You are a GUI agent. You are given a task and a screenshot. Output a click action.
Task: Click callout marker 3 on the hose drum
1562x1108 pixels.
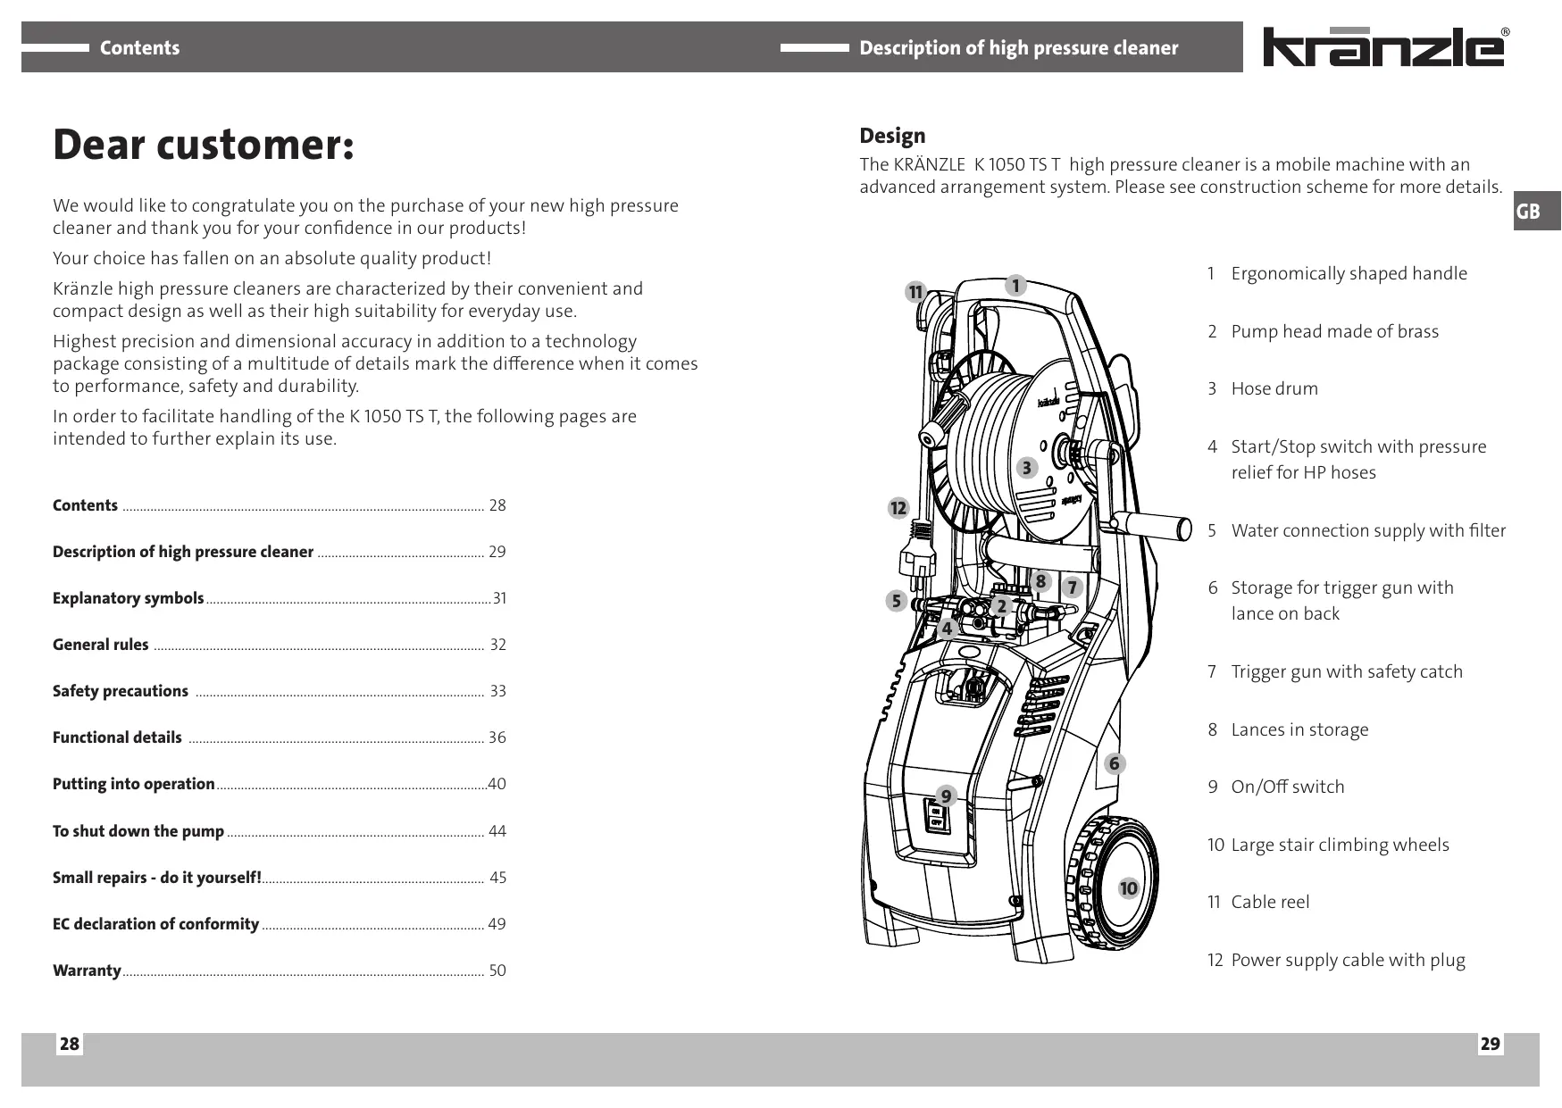coord(1027,468)
